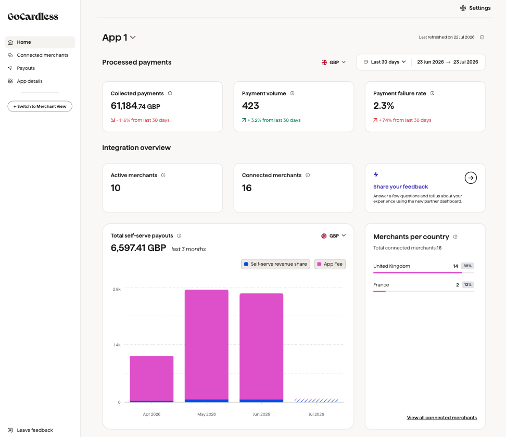
Task: Open GBP currency dropdown for Processed payments
Action: tap(334, 62)
